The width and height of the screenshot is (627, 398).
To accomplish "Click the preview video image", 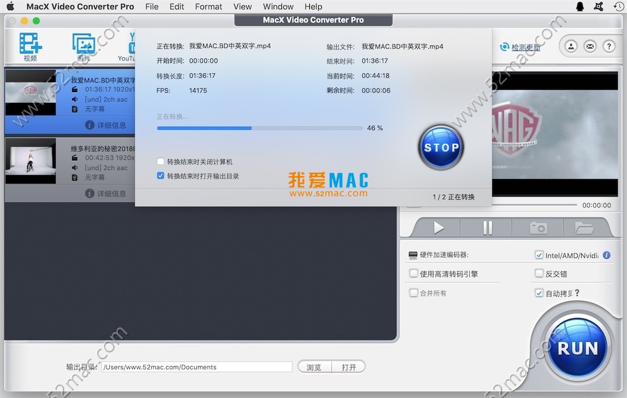I will pos(555,134).
